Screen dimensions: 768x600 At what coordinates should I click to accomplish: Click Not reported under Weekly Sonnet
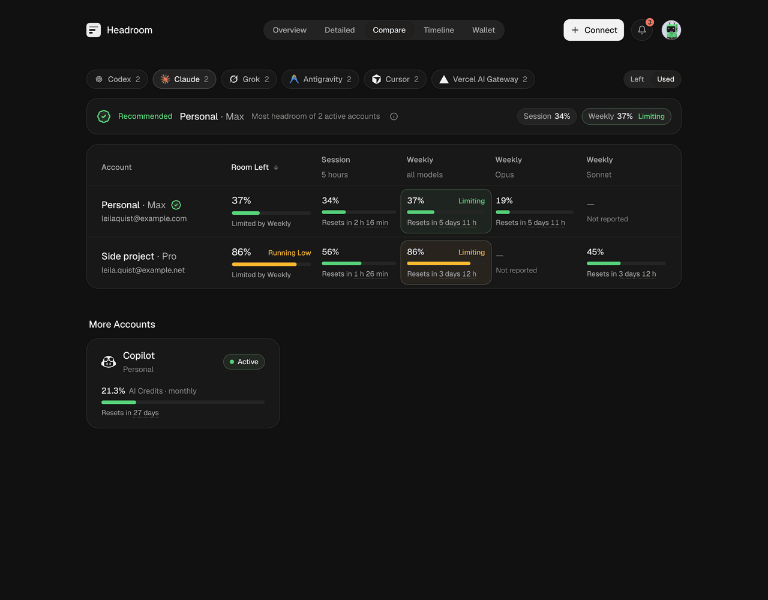[x=607, y=219]
